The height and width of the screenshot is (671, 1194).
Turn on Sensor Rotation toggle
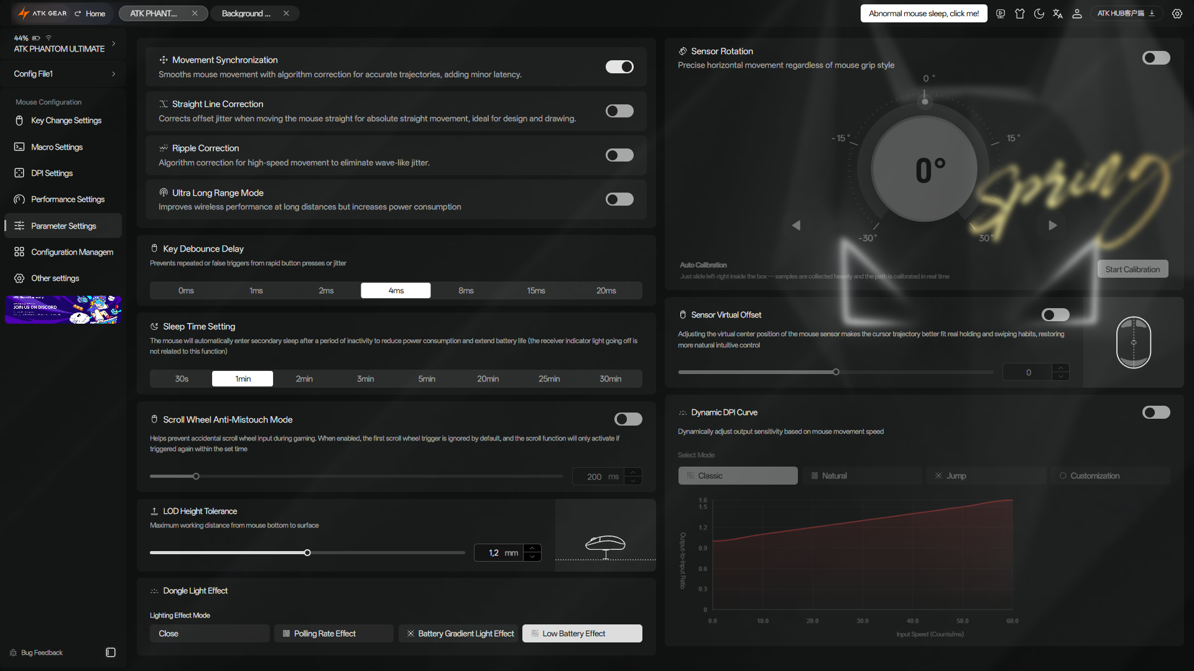point(1156,58)
